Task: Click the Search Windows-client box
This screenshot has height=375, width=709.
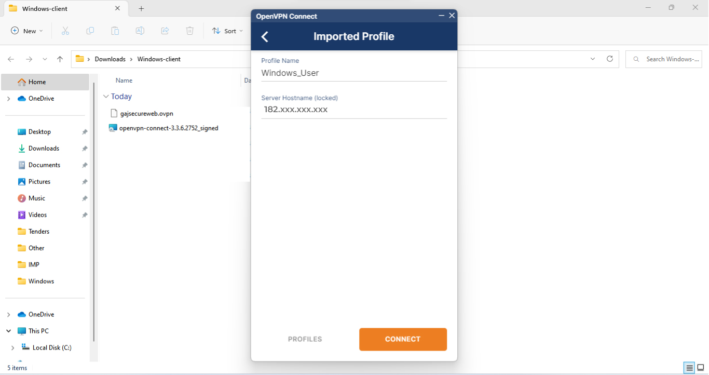Action: click(x=664, y=59)
